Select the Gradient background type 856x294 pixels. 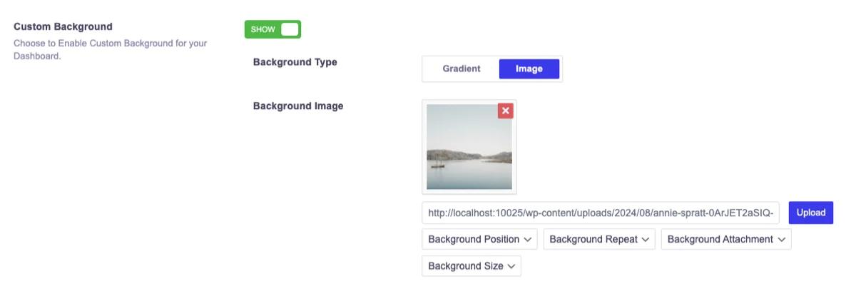click(462, 69)
